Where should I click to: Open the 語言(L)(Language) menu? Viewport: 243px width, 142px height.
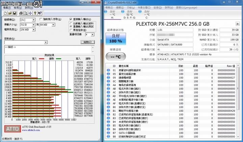coord(187,8)
